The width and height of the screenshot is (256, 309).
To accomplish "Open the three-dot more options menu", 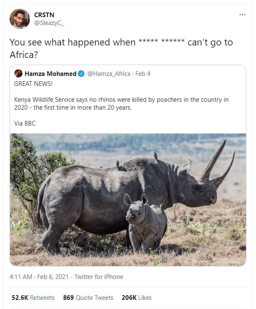I will pos(242,15).
